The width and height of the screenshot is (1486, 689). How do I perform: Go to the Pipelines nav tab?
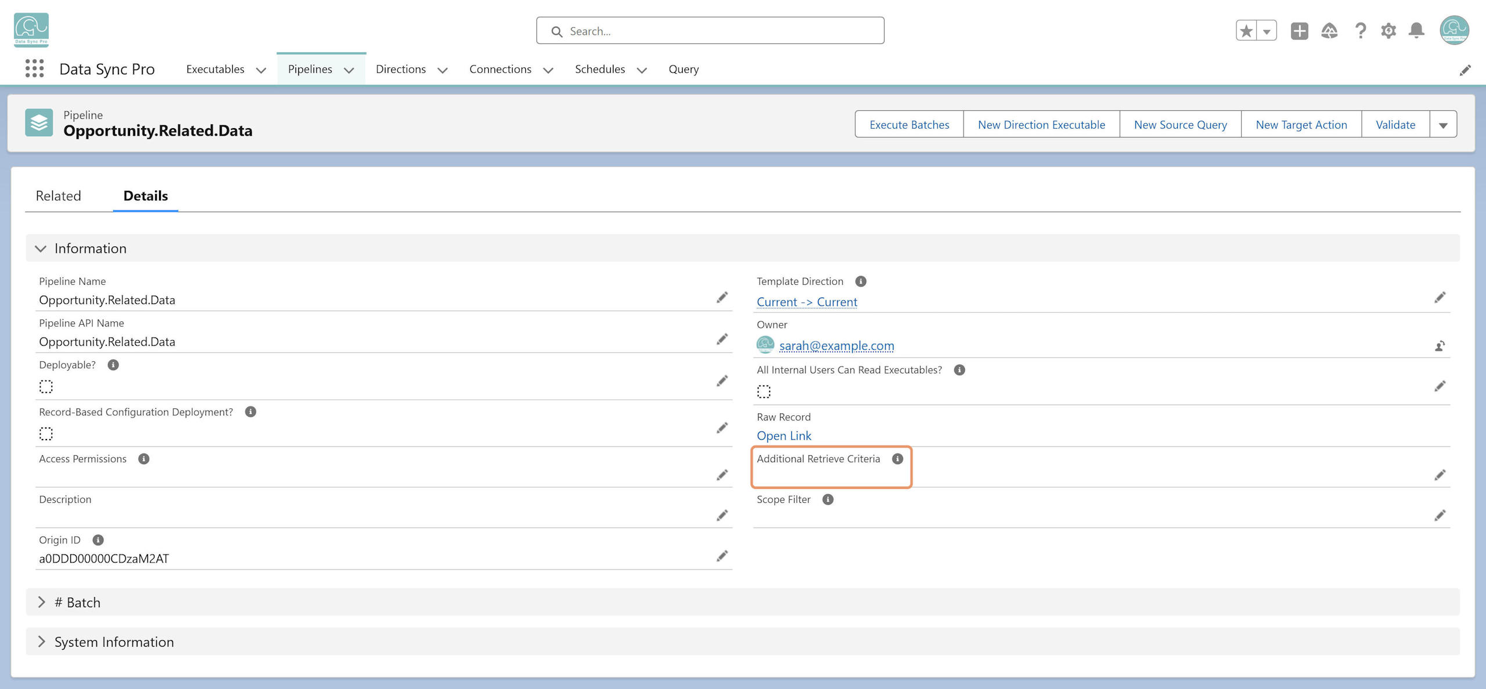310,69
